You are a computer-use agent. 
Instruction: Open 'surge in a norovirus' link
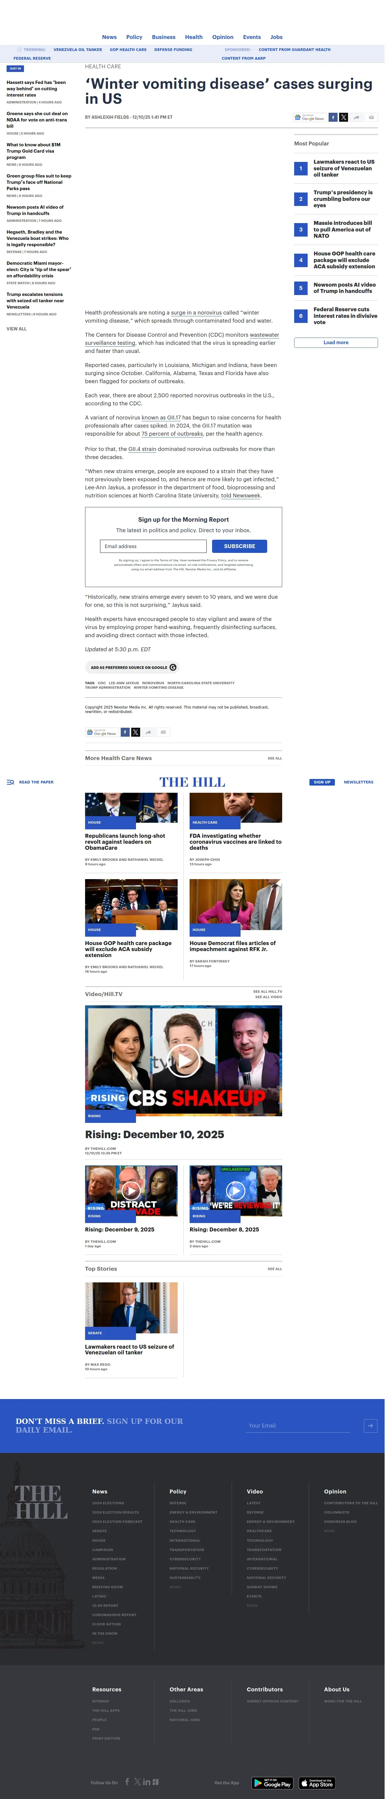click(x=196, y=313)
